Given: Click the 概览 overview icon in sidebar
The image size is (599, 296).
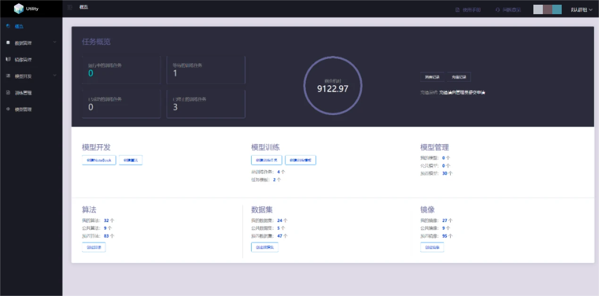Looking at the screenshot, I should point(8,26).
